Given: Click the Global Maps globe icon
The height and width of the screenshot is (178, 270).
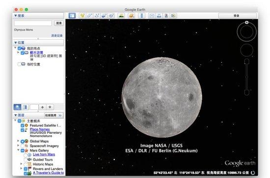Looking at the screenshot, I should [x=27, y=141].
